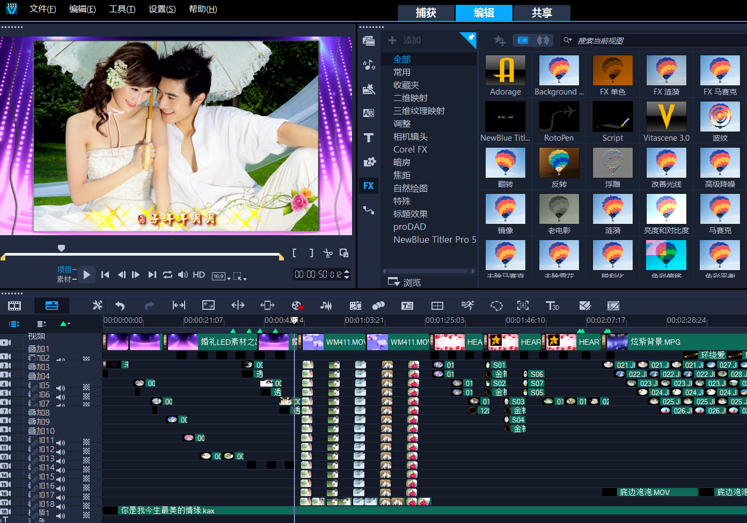Toggle show video filters button
This screenshot has width=747, height=523.
(x=523, y=40)
